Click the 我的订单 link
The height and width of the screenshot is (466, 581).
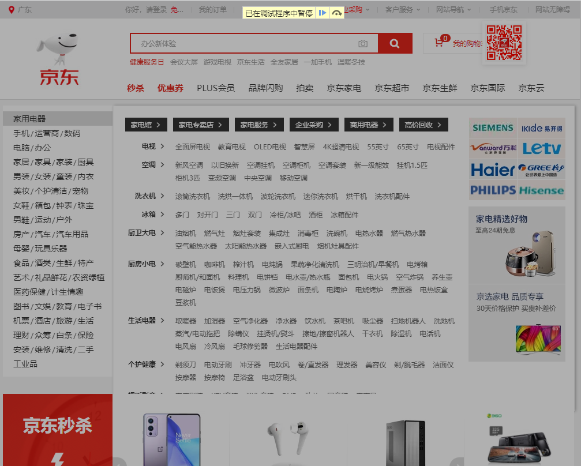[x=213, y=10]
